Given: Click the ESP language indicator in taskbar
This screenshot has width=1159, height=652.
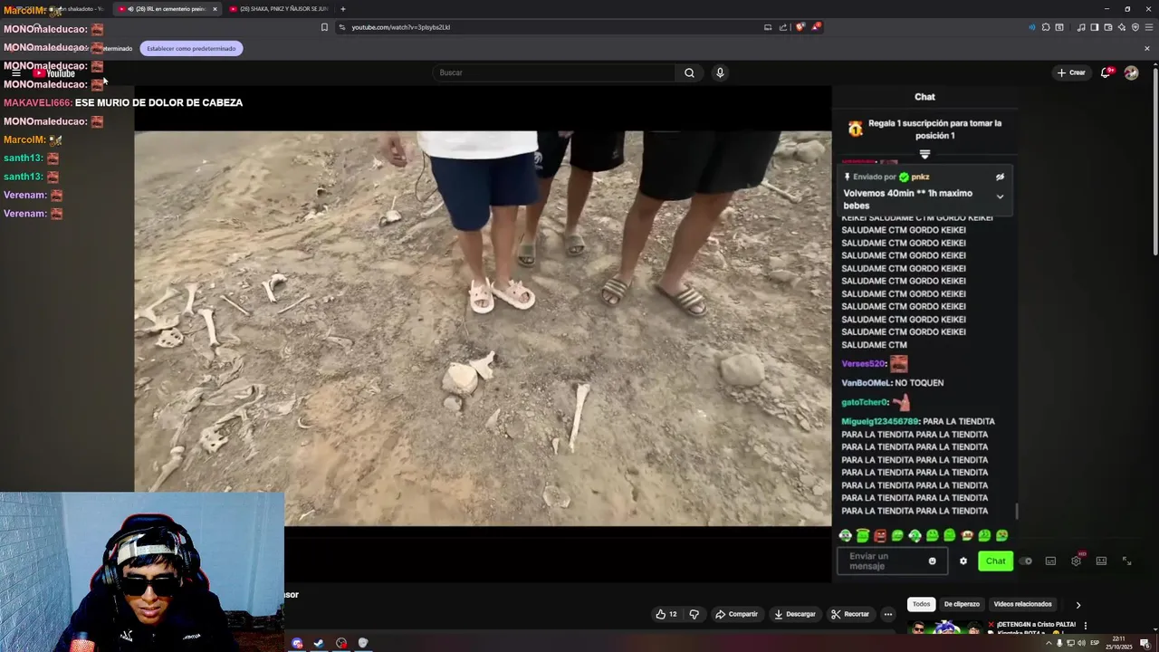Looking at the screenshot, I should click(x=1095, y=643).
